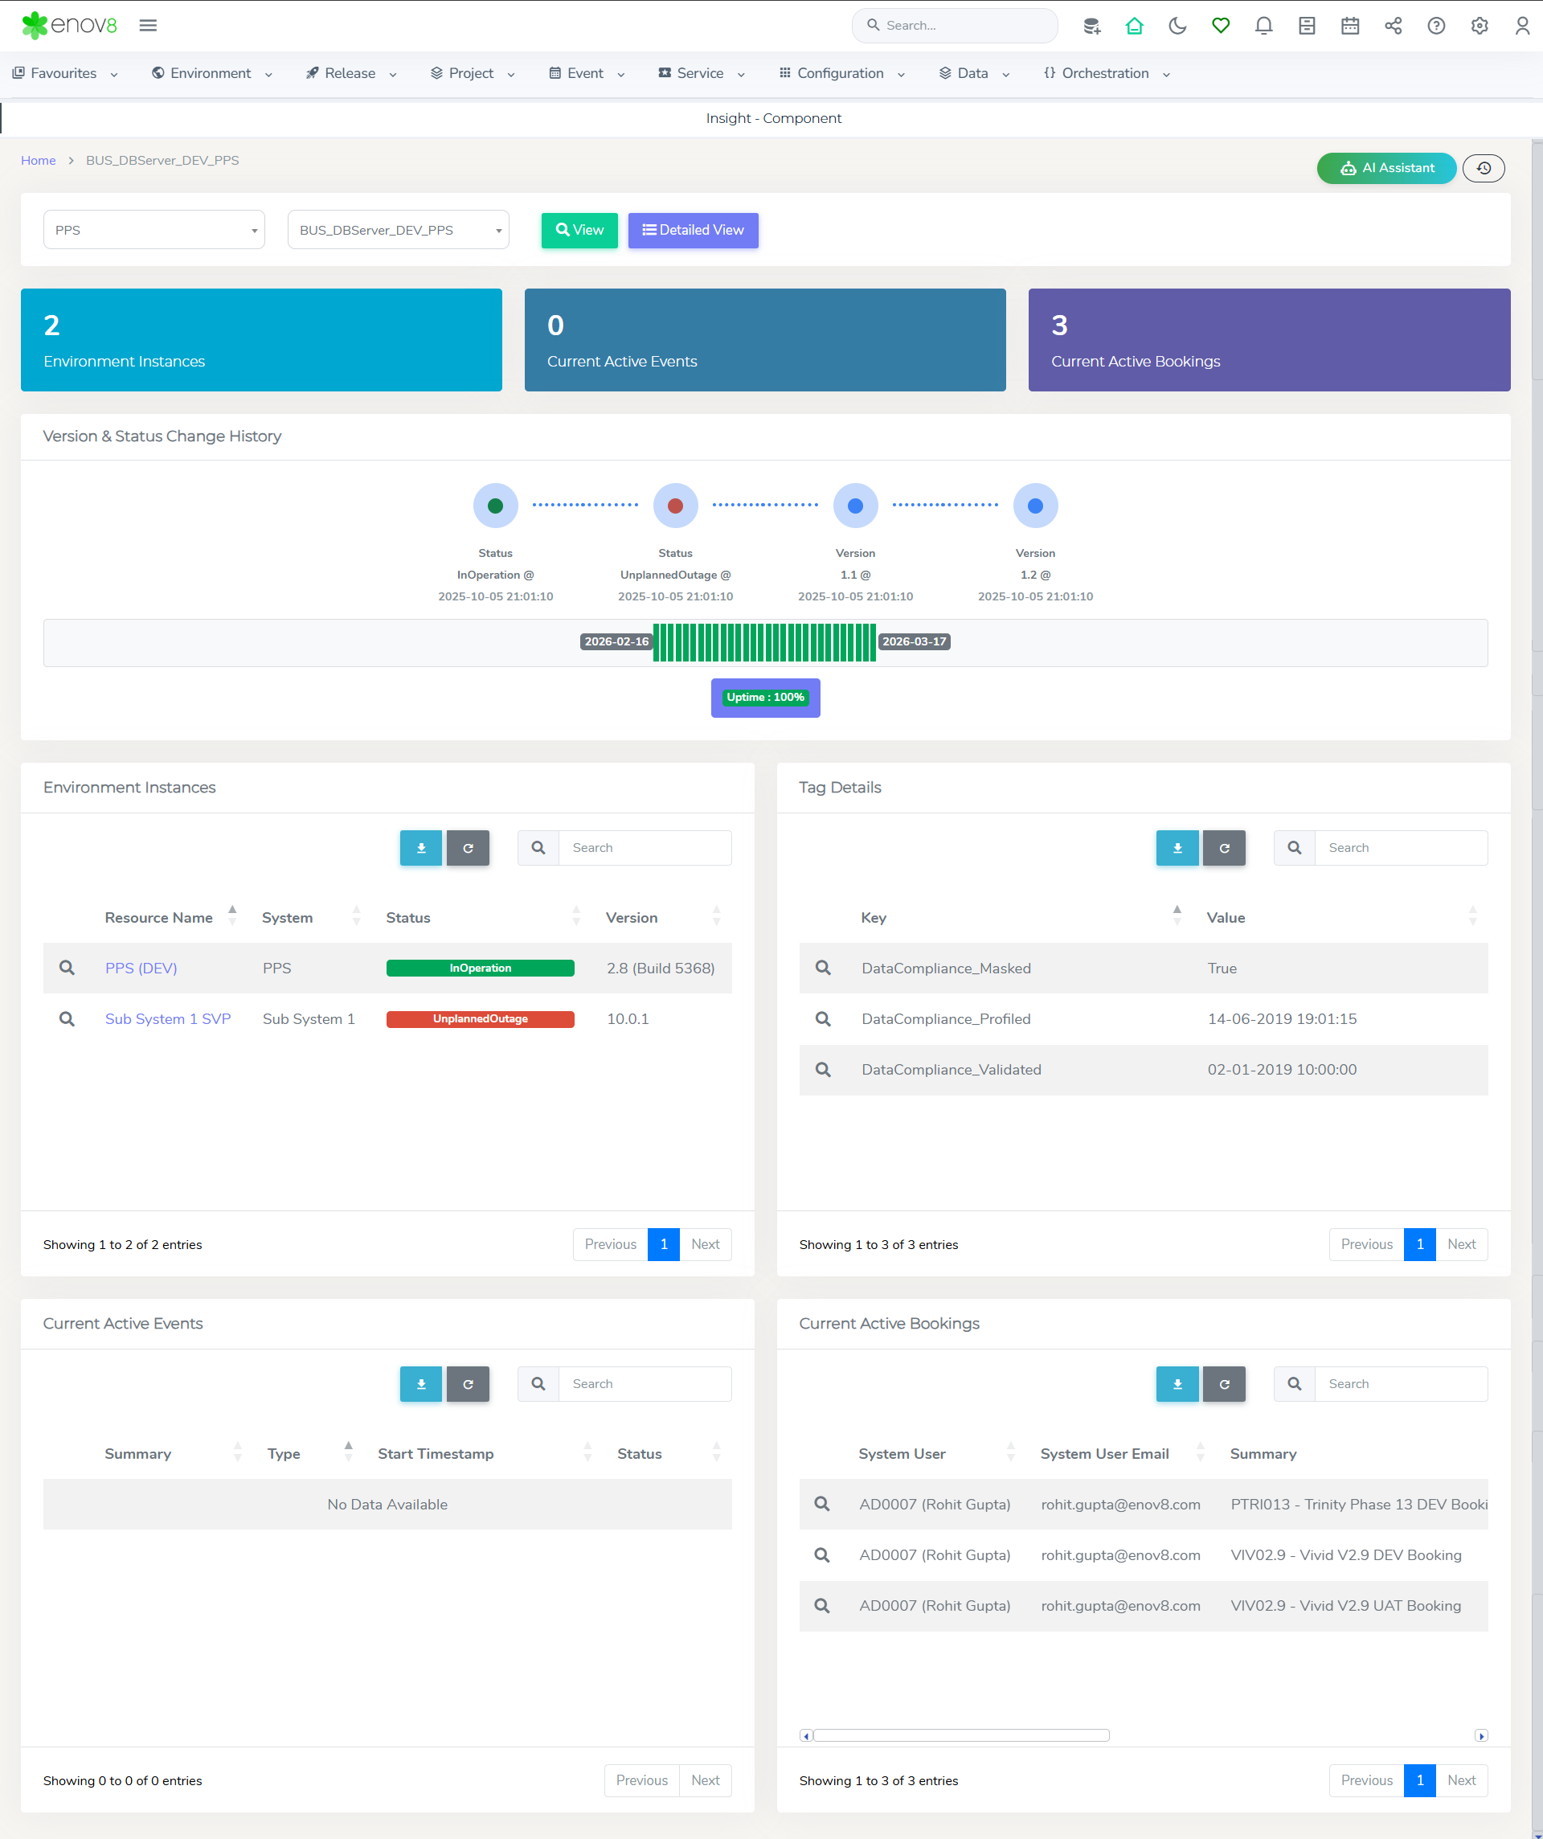1543x1839 pixels.
Task: Open the Configuration menu
Action: (x=841, y=74)
